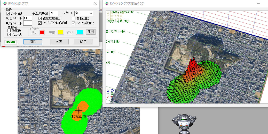Enable the 任意色 checkbox
This screenshot has width=268, height=134.
point(9,31)
